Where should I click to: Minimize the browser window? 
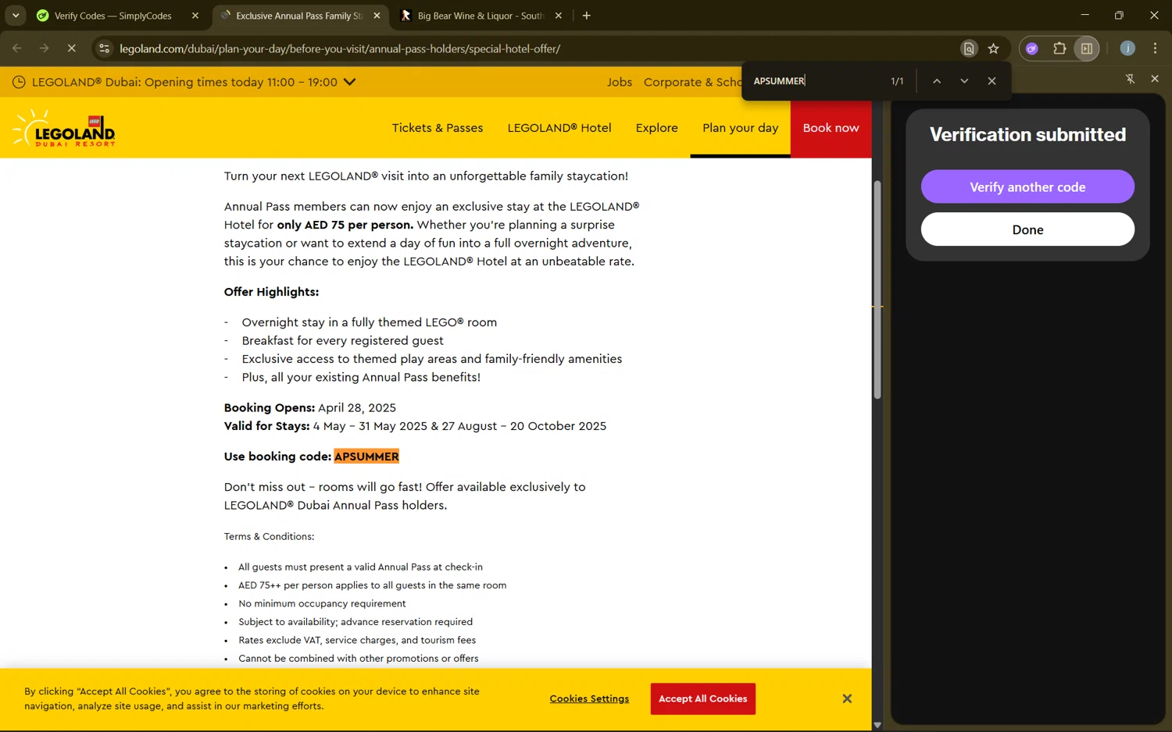click(1084, 15)
